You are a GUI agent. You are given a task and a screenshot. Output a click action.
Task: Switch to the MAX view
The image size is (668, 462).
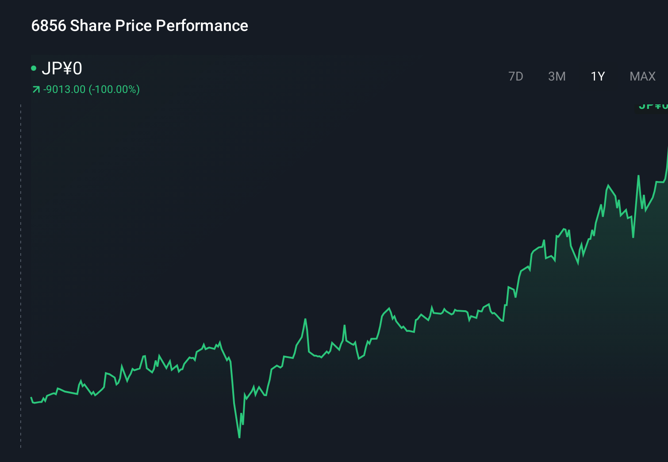pos(642,76)
